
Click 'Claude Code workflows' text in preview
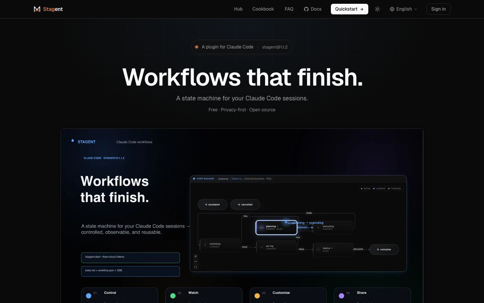coord(134,142)
